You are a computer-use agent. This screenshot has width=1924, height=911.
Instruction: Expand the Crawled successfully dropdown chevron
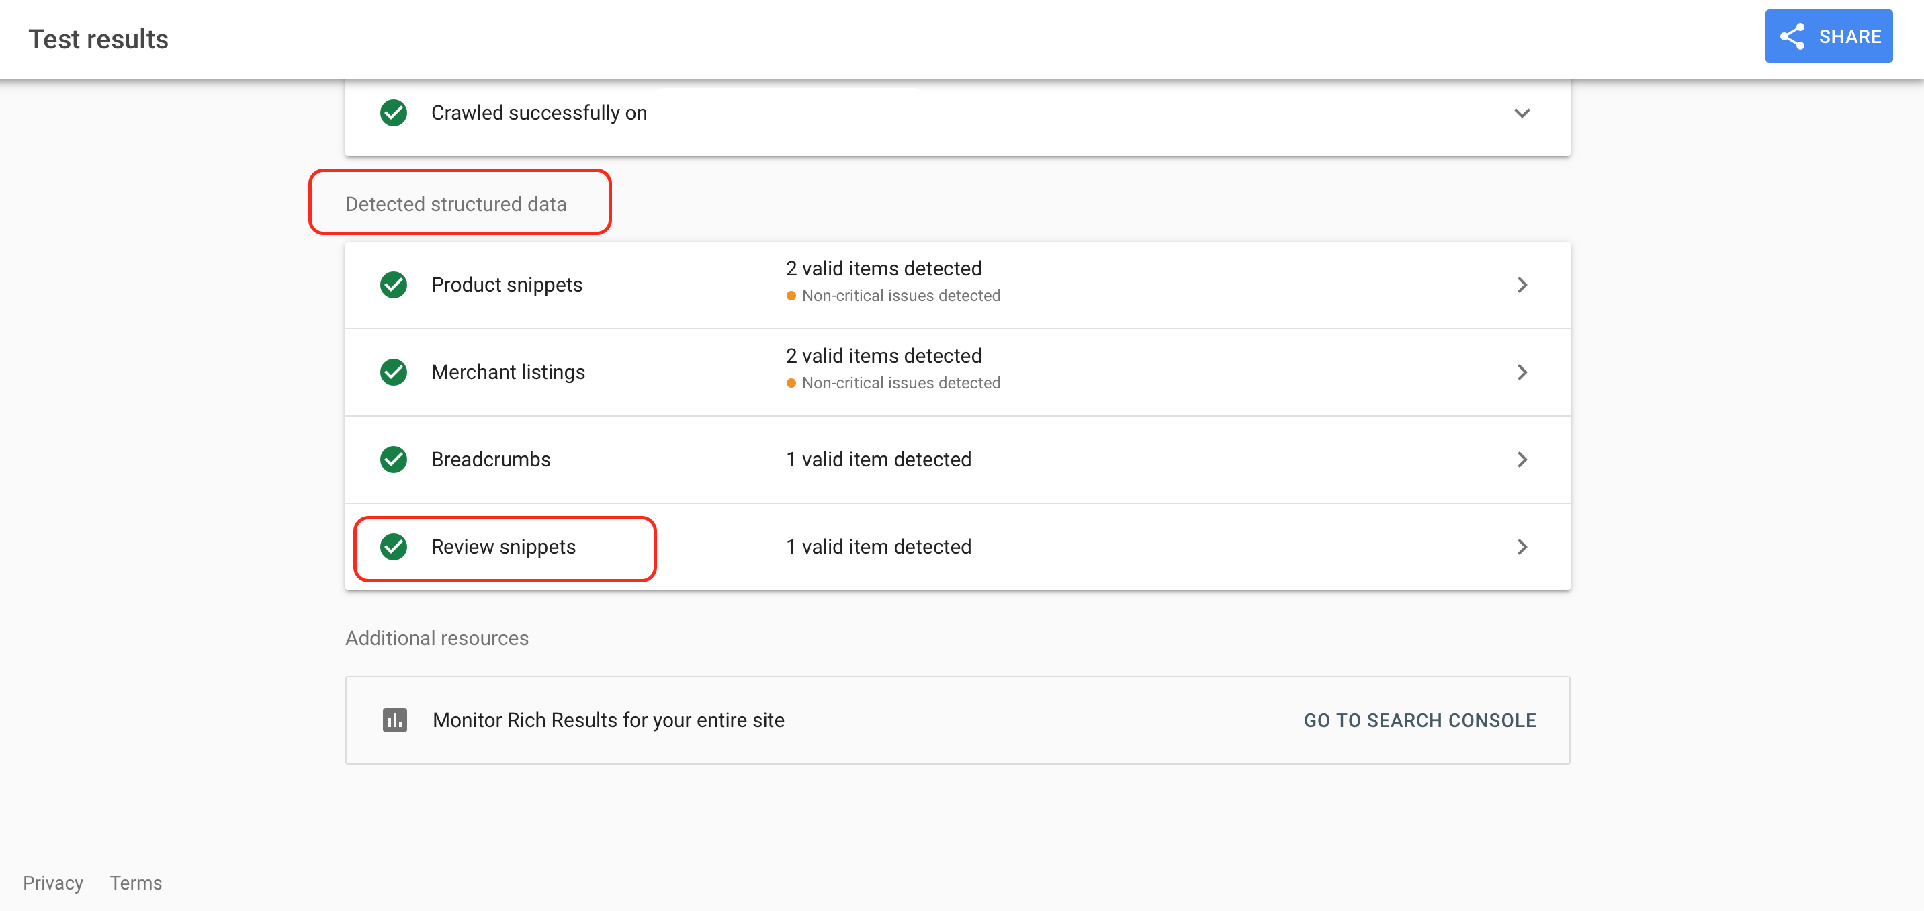click(1522, 113)
